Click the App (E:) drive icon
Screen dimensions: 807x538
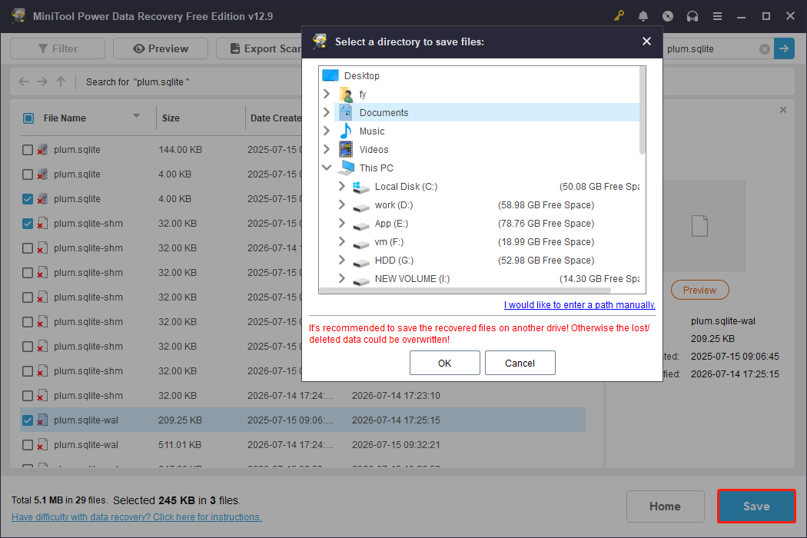click(360, 225)
